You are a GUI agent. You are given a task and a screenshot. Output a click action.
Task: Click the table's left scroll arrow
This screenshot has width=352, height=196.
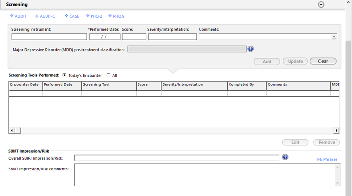[x=12, y=130]
